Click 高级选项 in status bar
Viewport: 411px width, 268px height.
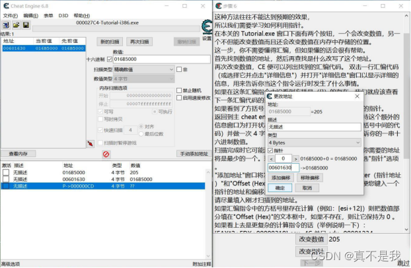point(11,264)
